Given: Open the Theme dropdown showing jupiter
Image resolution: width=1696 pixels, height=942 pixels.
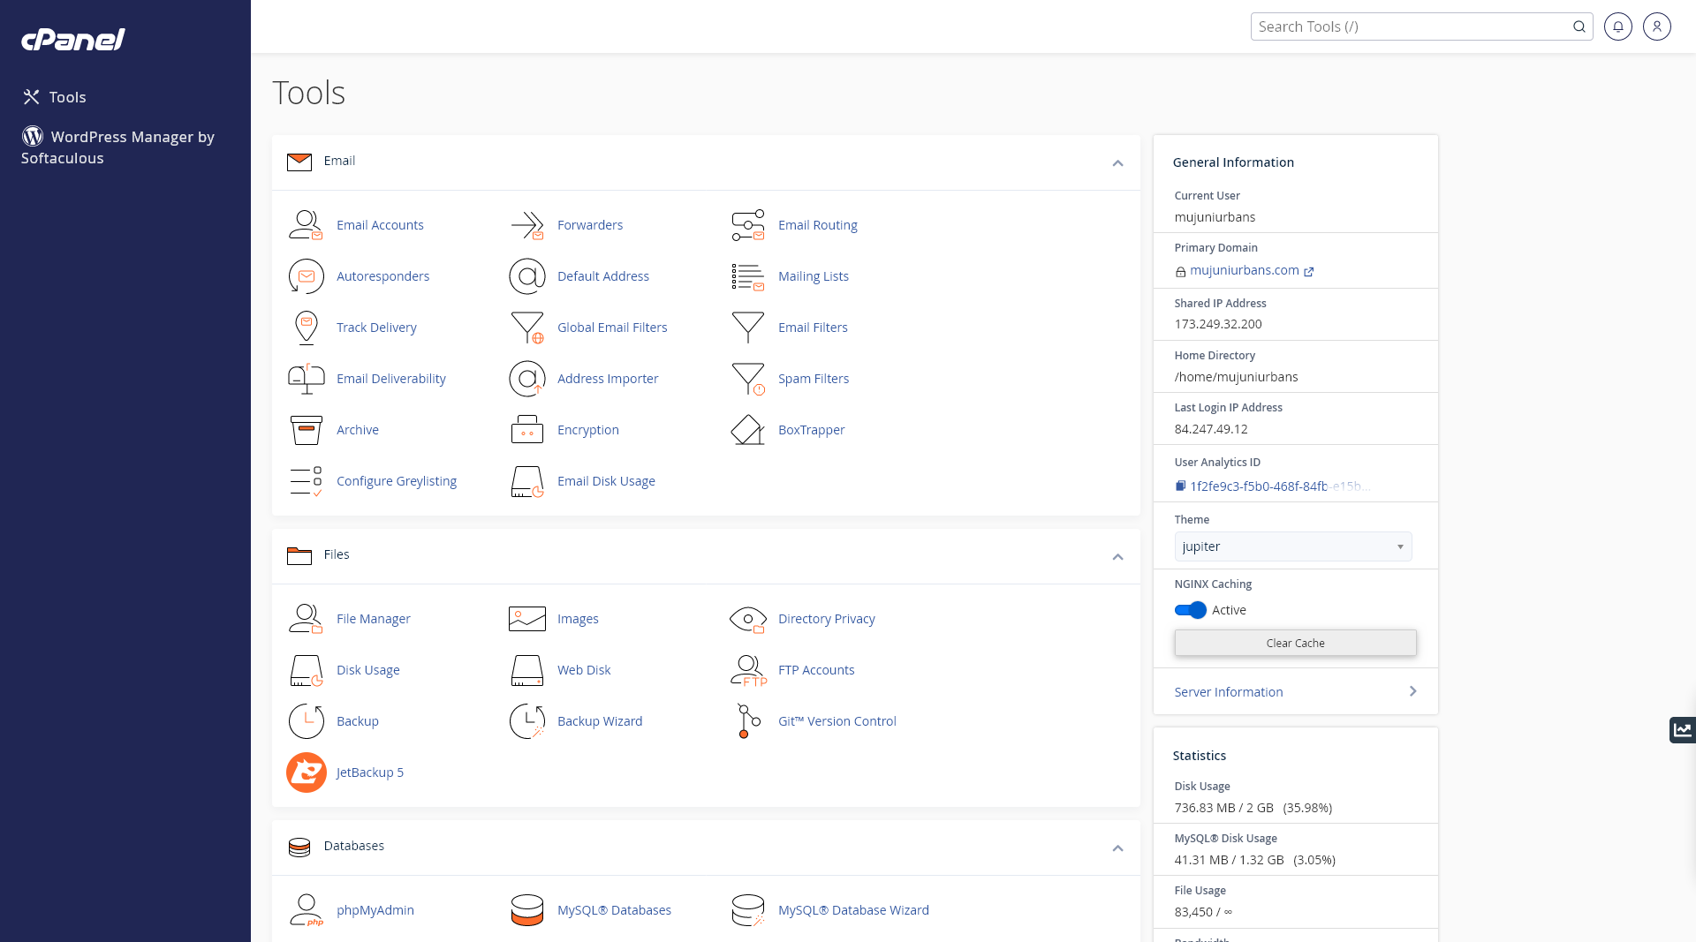Looking at the screenshot, I should (1292, 546).
